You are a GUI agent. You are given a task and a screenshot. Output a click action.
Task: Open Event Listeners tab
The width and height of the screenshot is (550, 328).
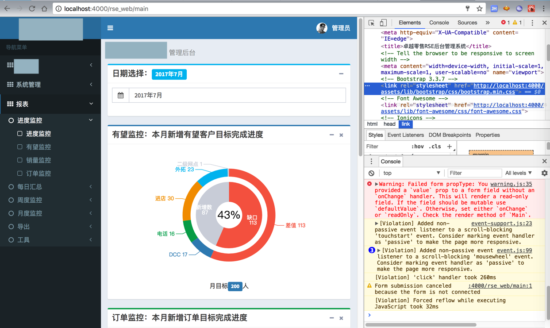[405, 135]
